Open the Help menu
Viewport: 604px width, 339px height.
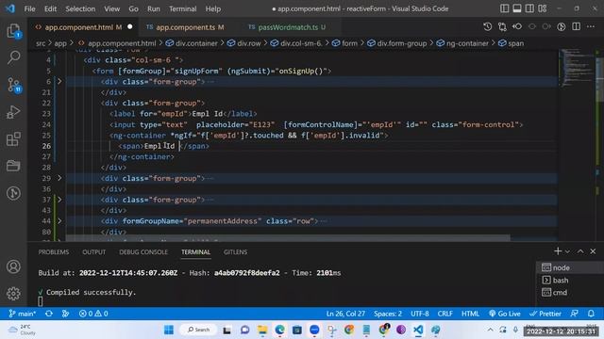click(213, 8)
